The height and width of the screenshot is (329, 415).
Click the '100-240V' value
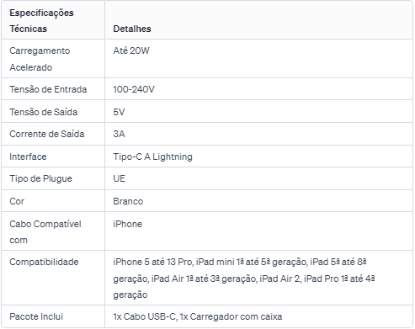tap(134, 89)
